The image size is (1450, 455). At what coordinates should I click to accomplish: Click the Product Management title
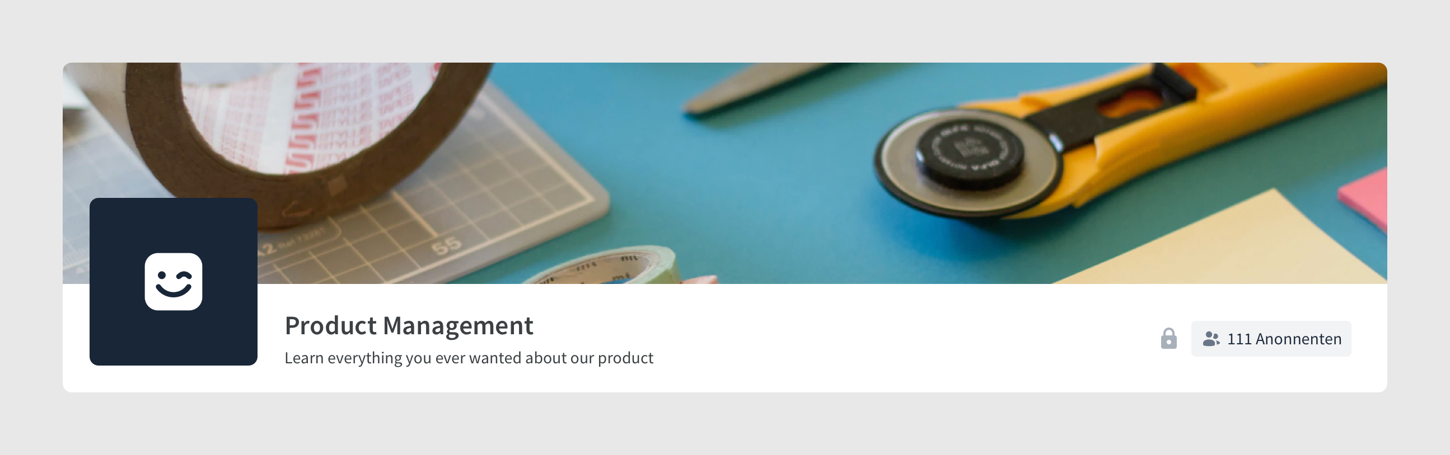(409, 326)
